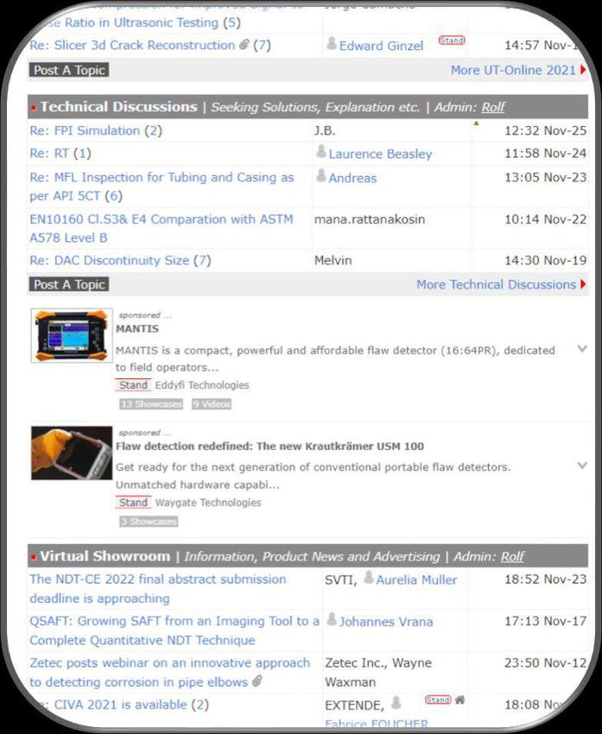Viewport: 602px width, 734px height.
Task: Open More UT-Online 2021
Action: pyautogui.click(x=513, y=70)
